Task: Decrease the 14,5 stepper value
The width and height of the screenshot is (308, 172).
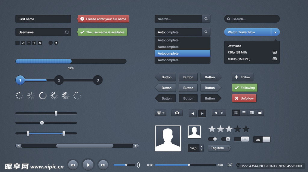Action: pyautogui.click(x=201, y=150)
